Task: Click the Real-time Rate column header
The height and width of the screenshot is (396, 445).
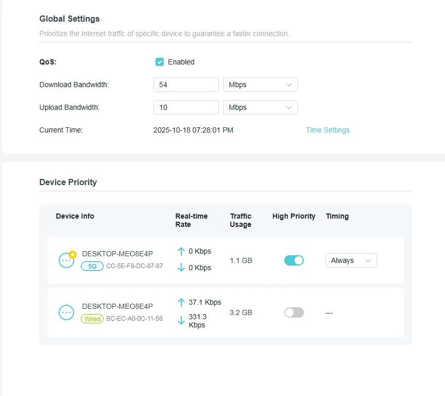Action: (x=191, y=220)
